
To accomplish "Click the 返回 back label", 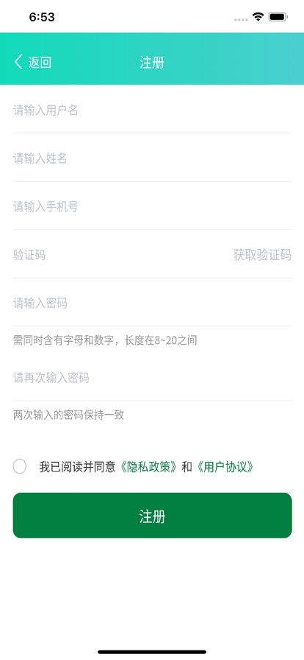I will tap(40, 63).
